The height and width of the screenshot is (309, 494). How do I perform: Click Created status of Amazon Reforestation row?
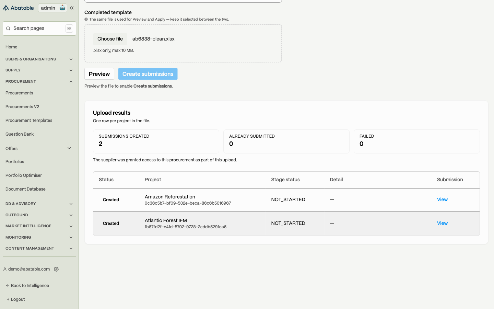pyautogui.click(x=111, y=199)
